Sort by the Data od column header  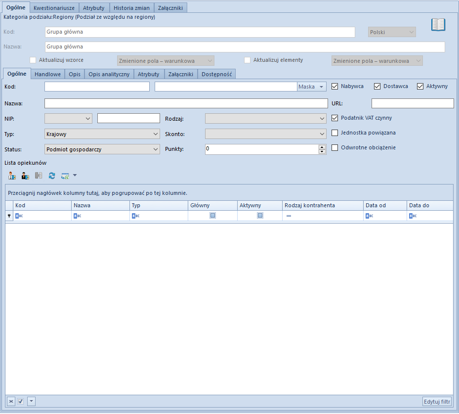coord(385,205)
